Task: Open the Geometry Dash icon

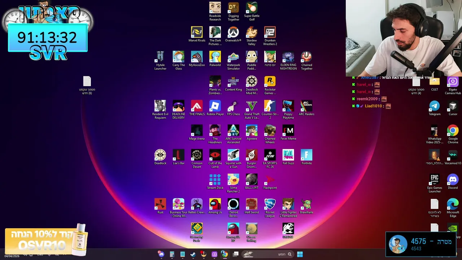Action: (197, 232)
